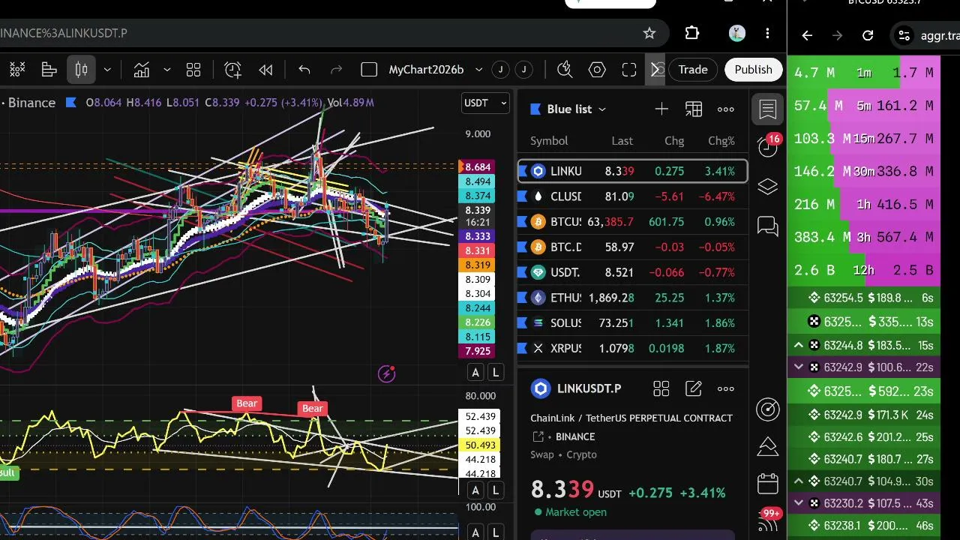
Task: Select the LINKU row in the watchlist
Action: pyautogui.click(x=633, y=171)
